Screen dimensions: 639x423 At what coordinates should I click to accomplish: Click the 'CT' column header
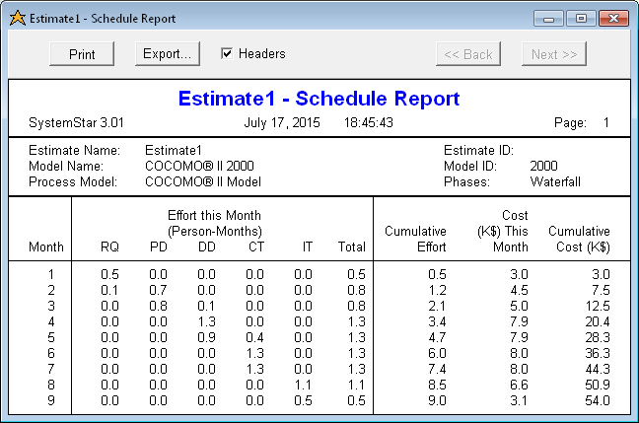coord(256,247)
